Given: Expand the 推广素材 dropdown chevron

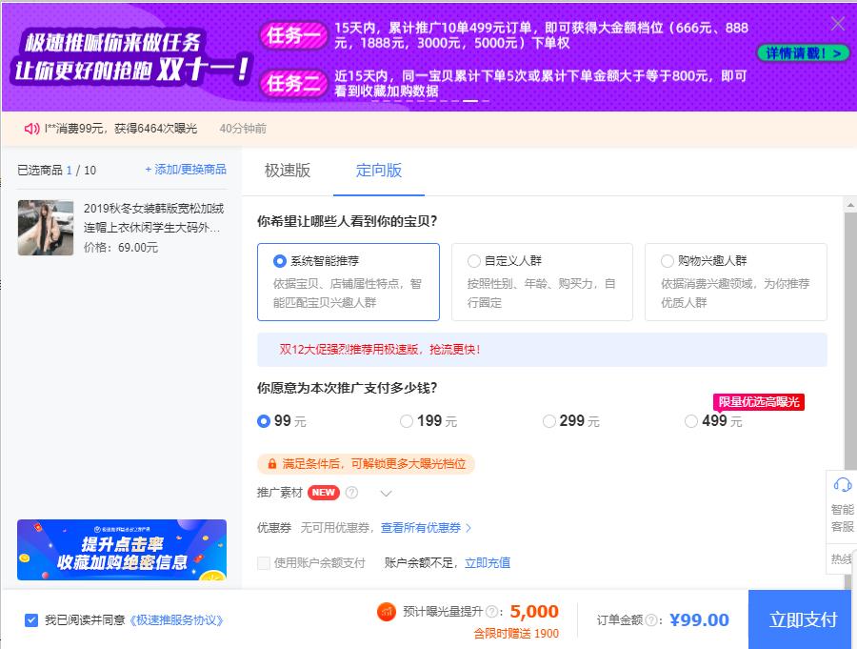Looking at the screenshot, I should click(387, 495).
